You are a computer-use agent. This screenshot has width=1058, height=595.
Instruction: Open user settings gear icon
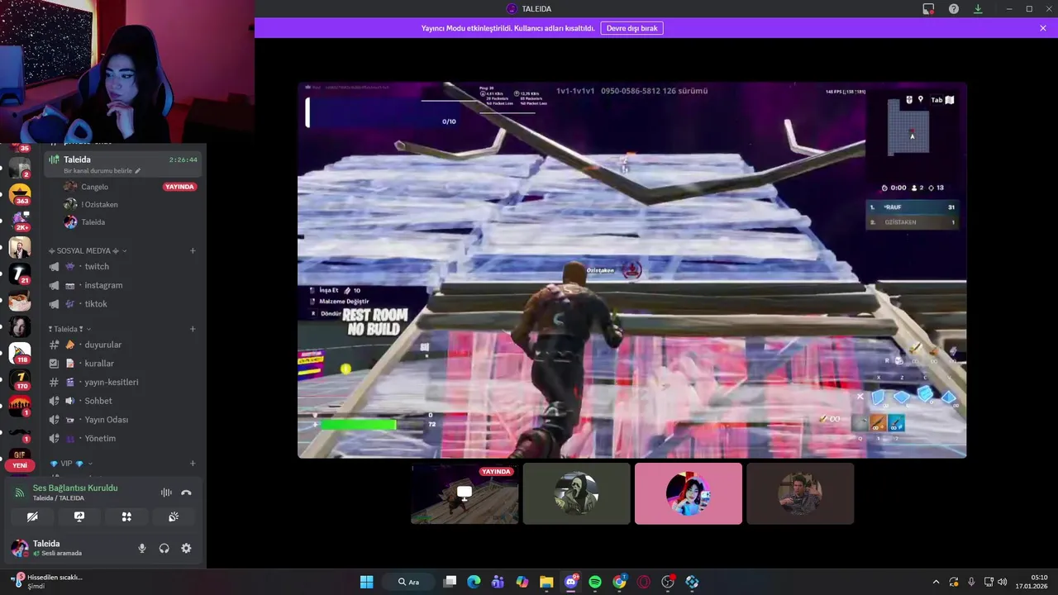pos(186,548)
